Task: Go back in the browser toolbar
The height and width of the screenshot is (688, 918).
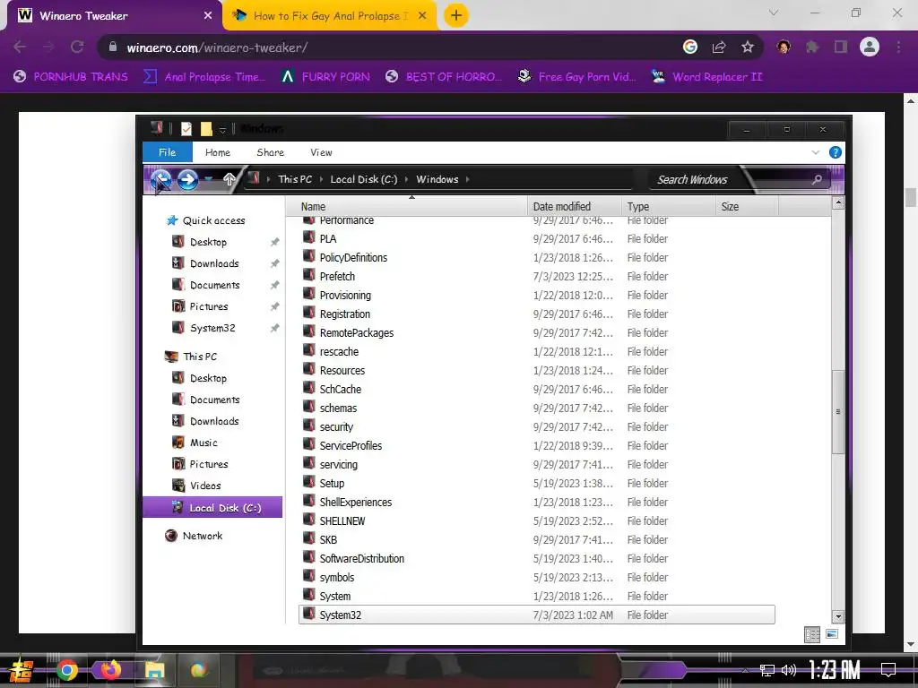Action: click(x=20, y=47)
